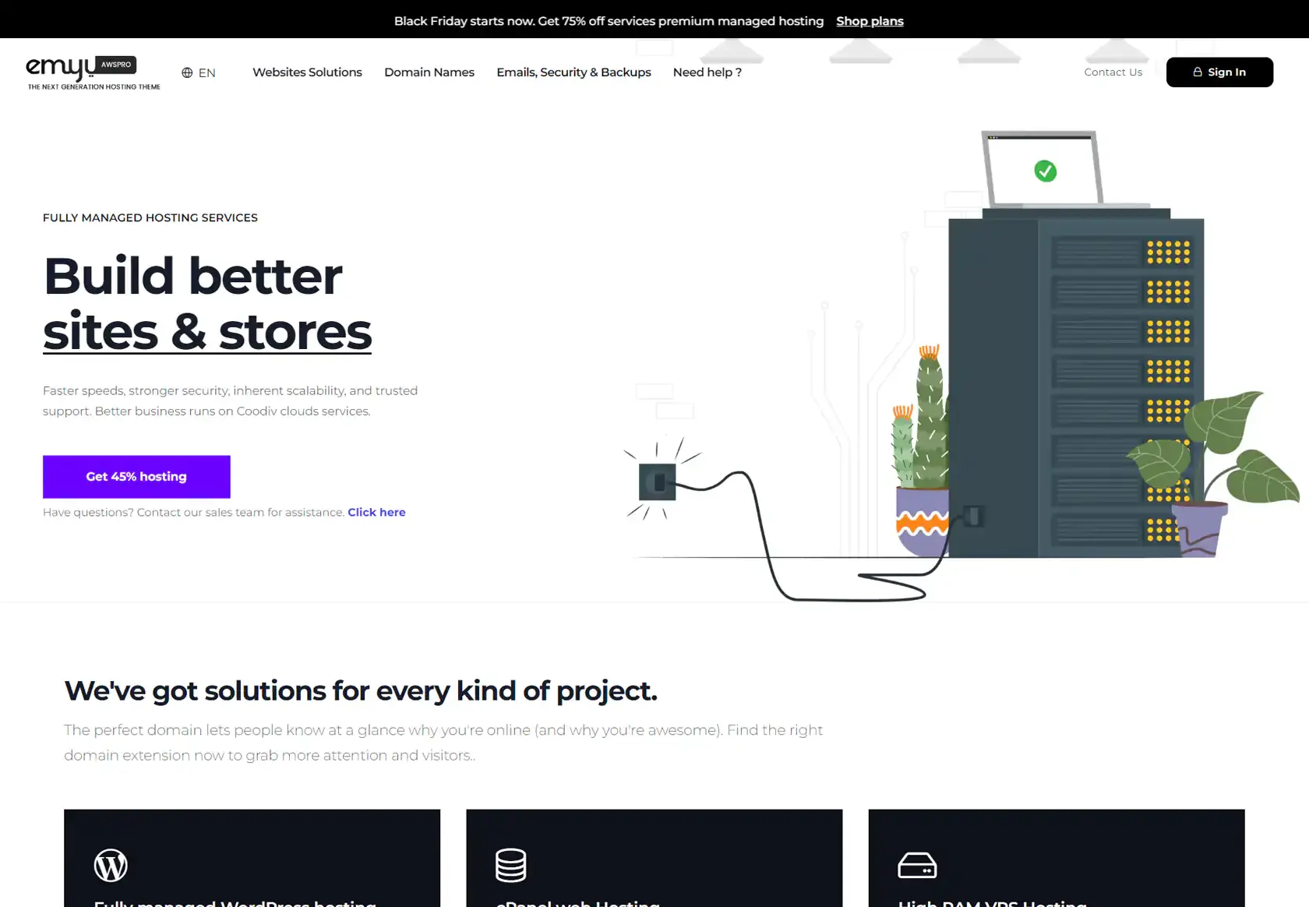Open the Websites Solutions menu

coord(307,72)
